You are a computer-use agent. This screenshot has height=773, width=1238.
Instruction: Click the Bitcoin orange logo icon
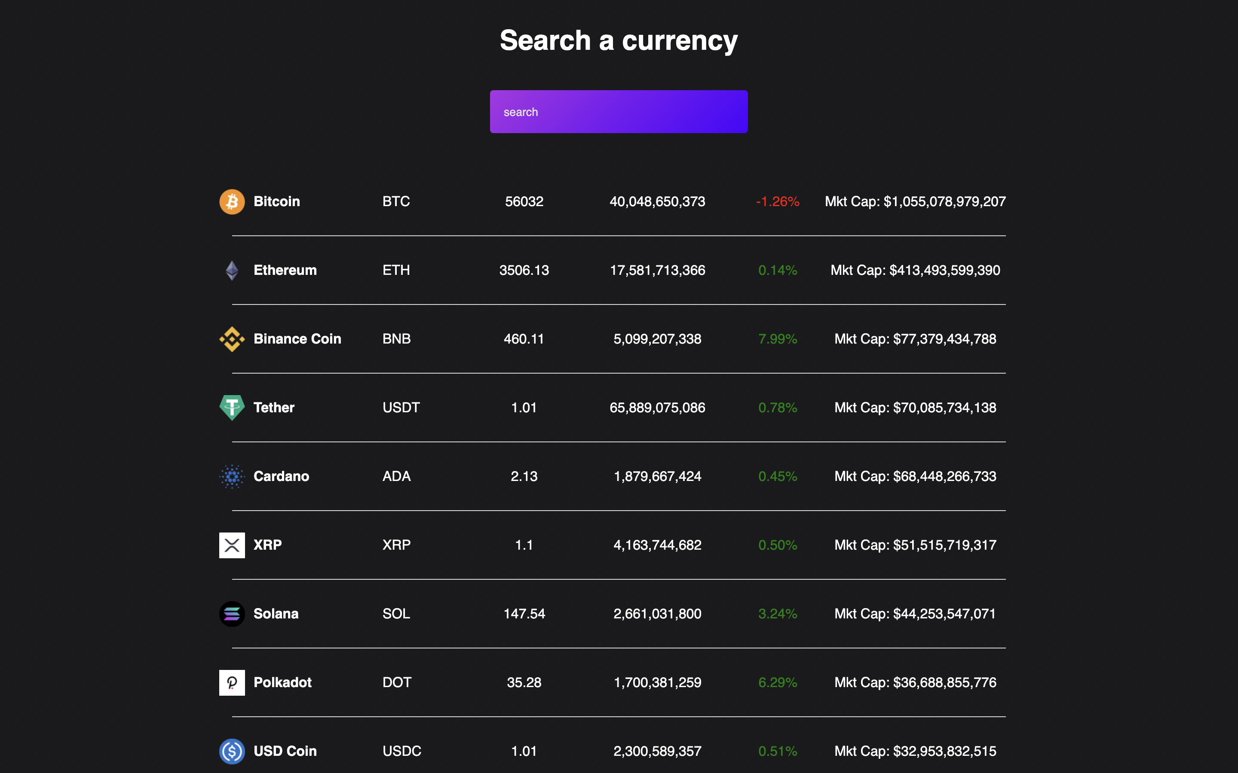pos(232,201)
